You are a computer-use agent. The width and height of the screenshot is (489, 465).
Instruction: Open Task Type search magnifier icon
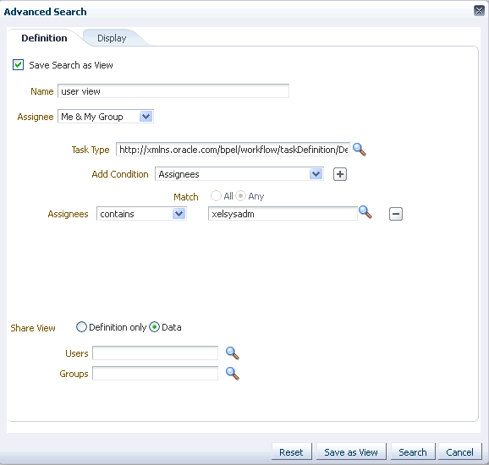[x=360, y=150]
